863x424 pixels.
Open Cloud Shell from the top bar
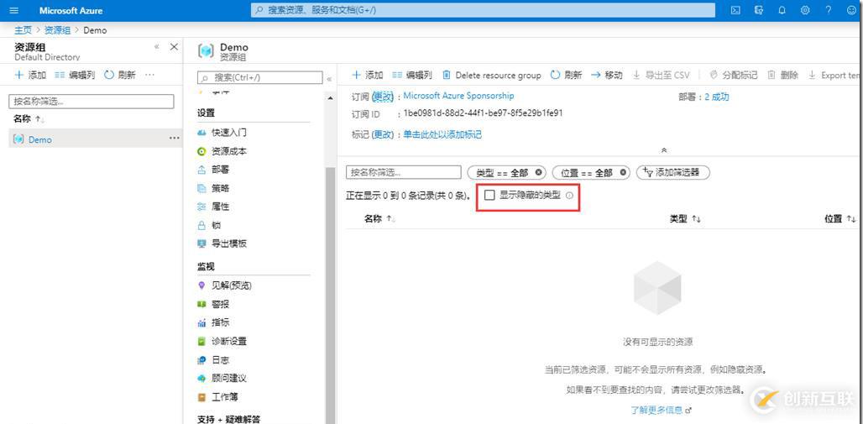(x=735, y=10)
